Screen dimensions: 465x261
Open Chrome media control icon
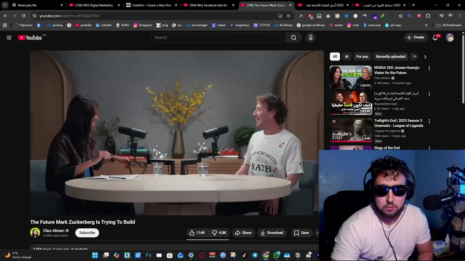pos(441,16)
